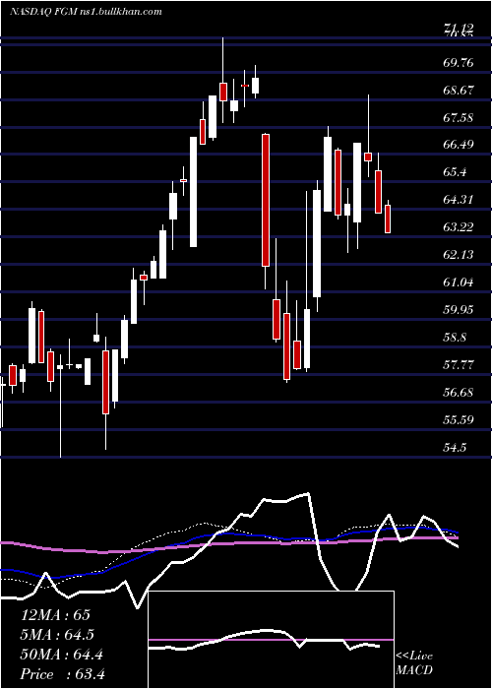Select the 63.22 price axis label
The height and width of the screenshot is (689, 492).
(459, 227)
